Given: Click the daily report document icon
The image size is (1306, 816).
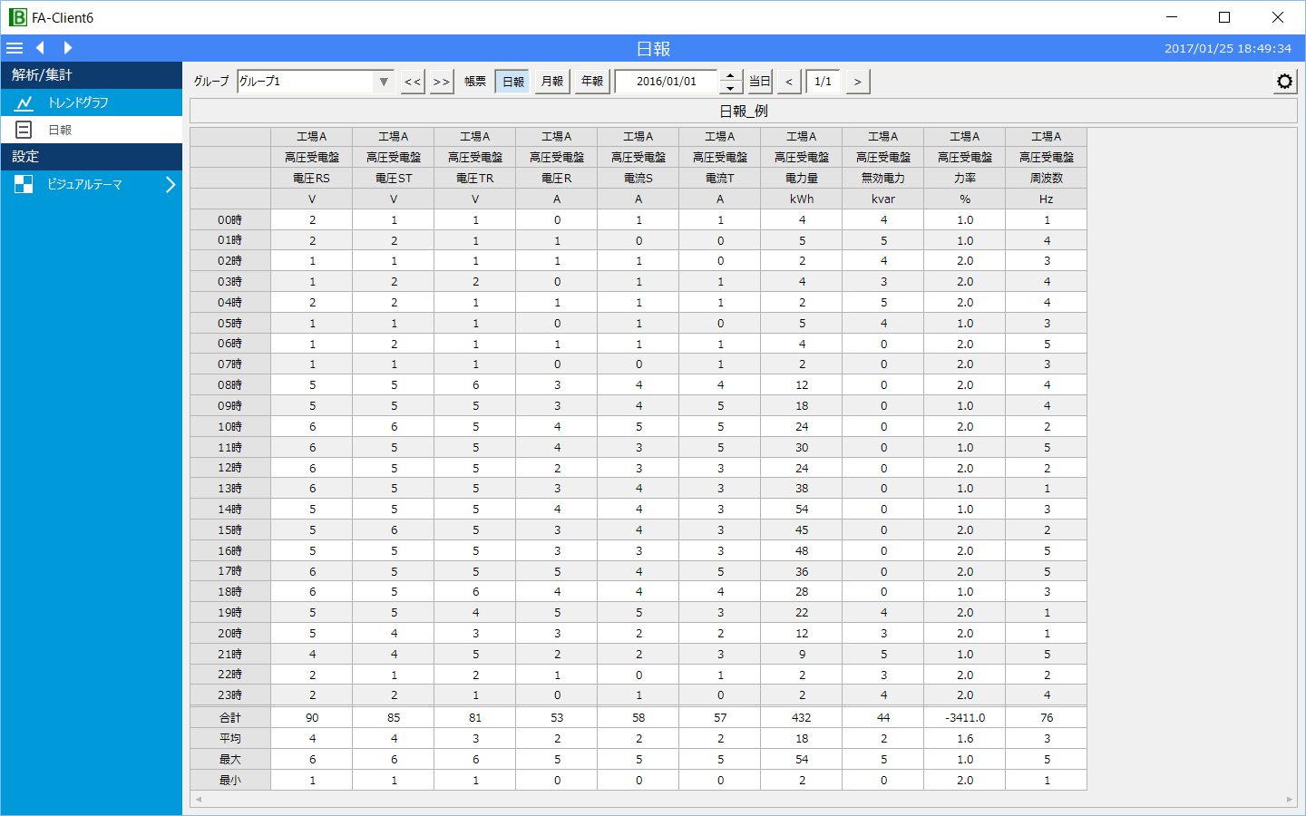Looking at the screenshot, I should pyautogui.click(x=24, y=130).
